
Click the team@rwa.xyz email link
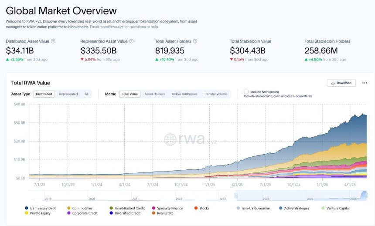point(112,27)
